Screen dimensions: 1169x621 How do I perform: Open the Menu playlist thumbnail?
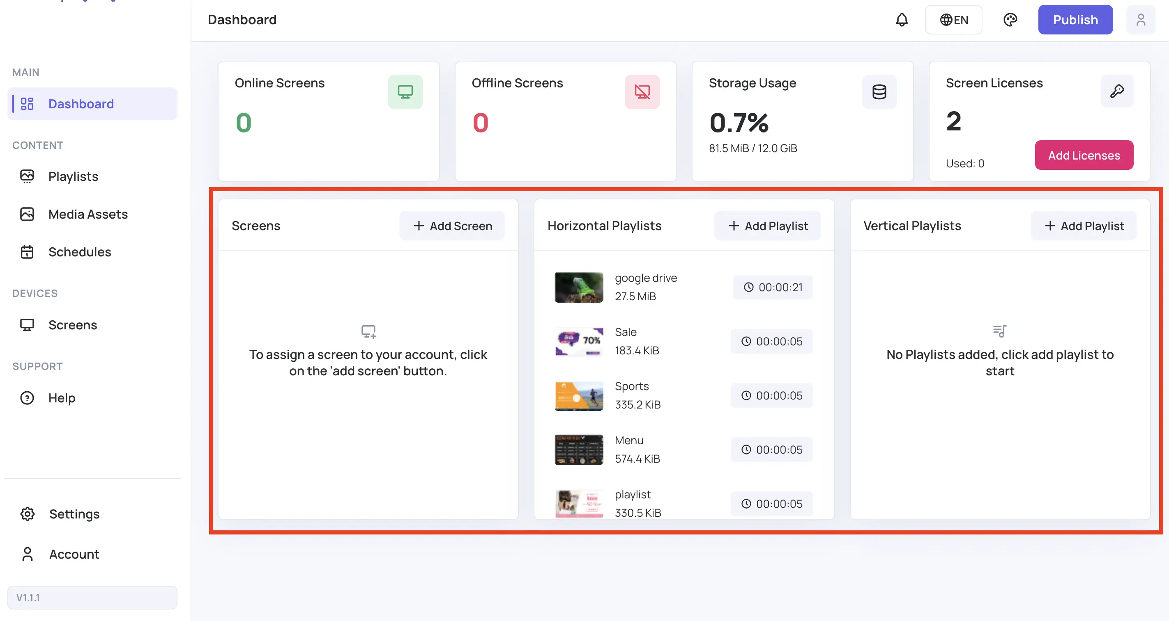579,450
